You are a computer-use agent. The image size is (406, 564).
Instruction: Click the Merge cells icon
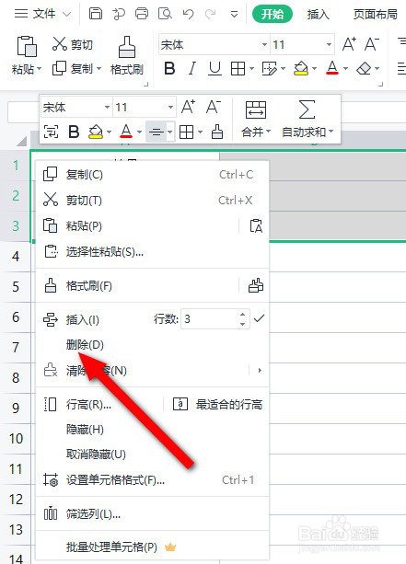(256, 109)
